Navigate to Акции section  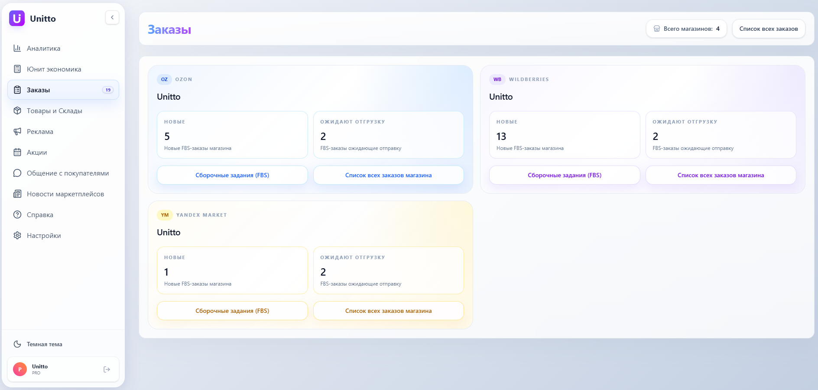point(63,152)
